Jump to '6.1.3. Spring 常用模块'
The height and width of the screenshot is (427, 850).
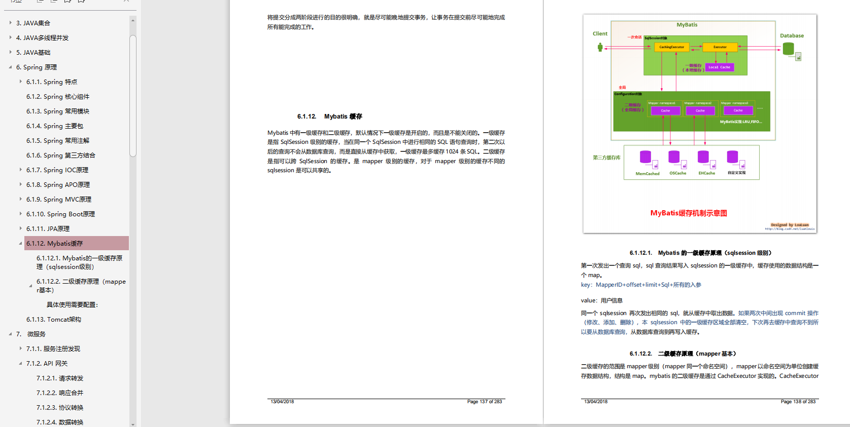pyautogui.click(x=58, y=111)
